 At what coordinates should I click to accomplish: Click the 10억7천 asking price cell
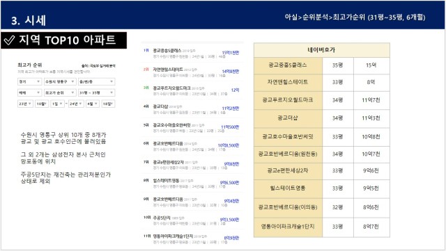coord(371,154)
